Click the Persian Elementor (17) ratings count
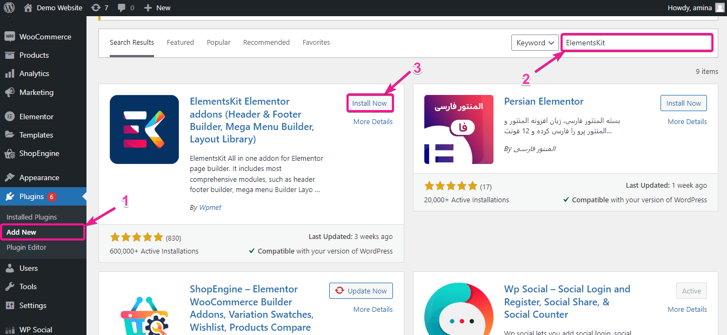 tap(486, 187)
